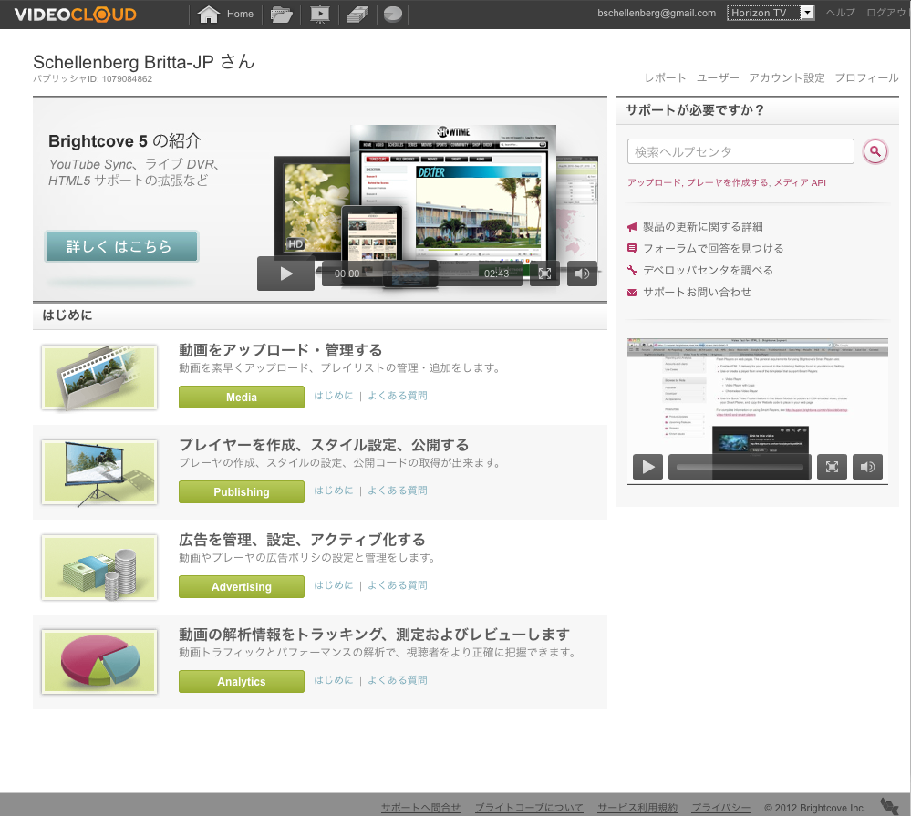
Task: Open よくある質問 link next to Analytics
Action: [398, 679]
